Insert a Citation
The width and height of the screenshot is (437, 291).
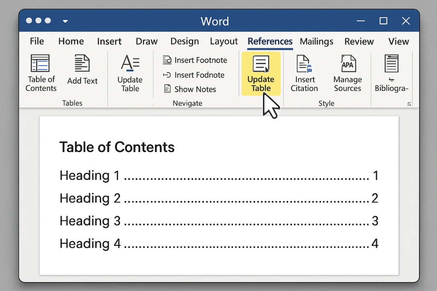pos(305,74)
